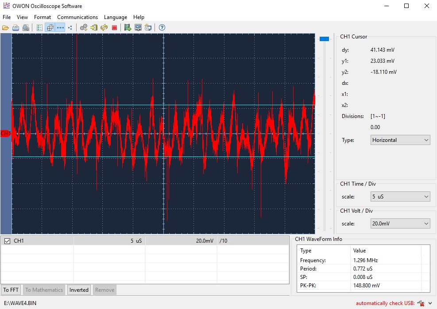Expand the CH1 Volt/Div scale dropdown
The image size is (437, 309).
pyautogui.click(x=400, y=224)
